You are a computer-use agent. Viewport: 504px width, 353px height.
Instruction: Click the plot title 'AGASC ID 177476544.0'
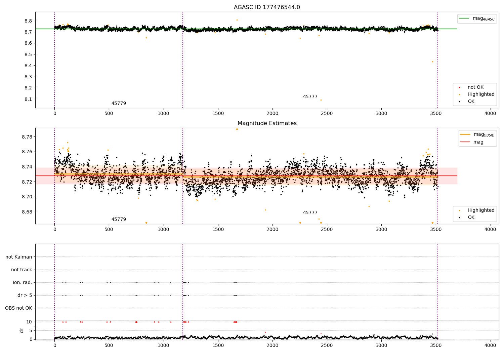point(267,7)
